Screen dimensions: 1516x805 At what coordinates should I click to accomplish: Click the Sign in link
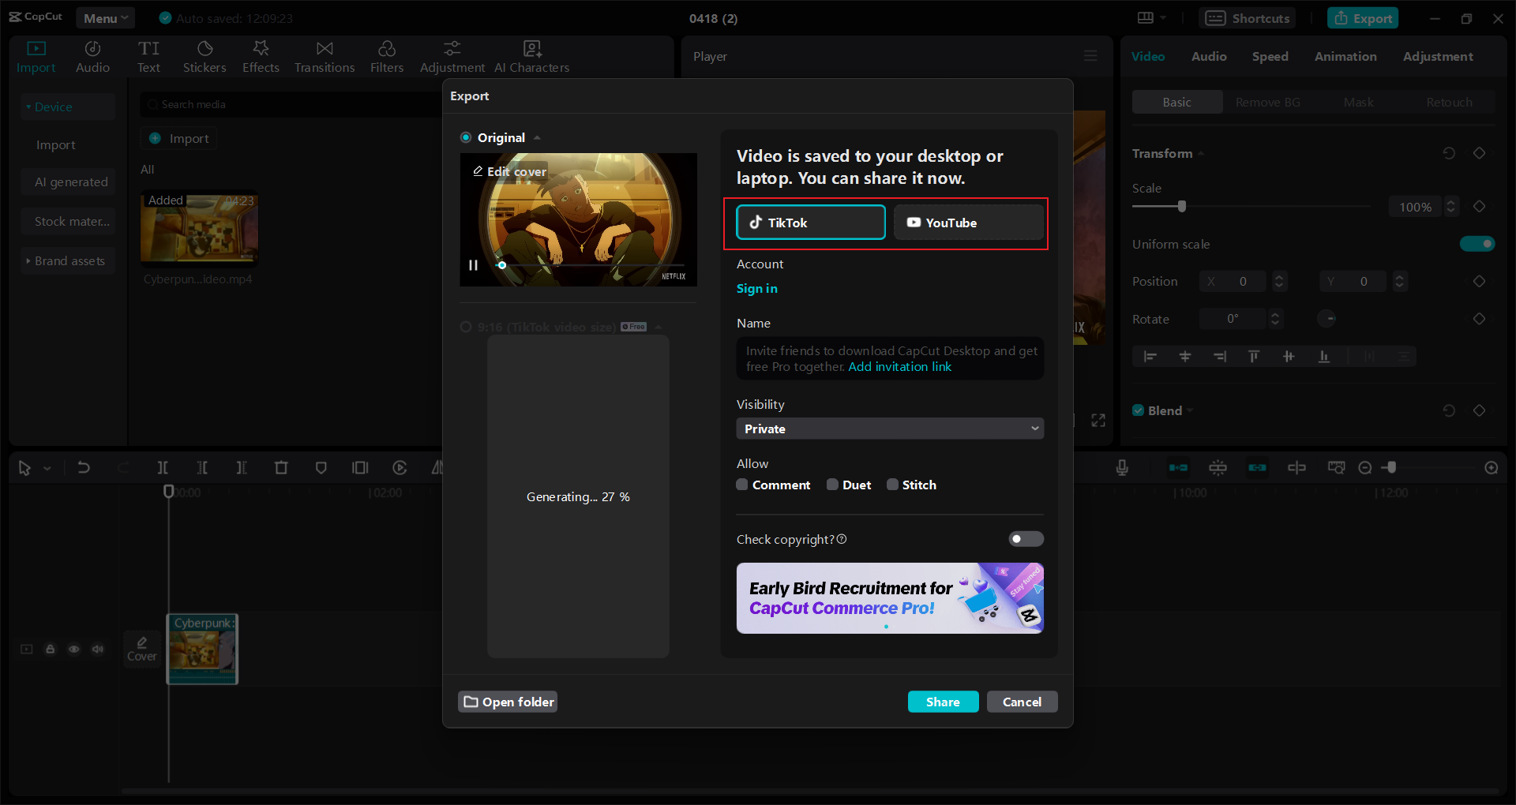click(x=756, y=289)
